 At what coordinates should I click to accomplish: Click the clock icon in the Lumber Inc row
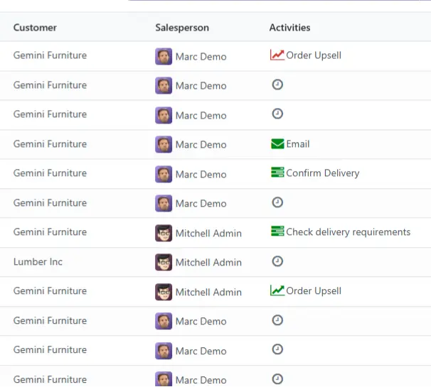[x=277, y=261]
